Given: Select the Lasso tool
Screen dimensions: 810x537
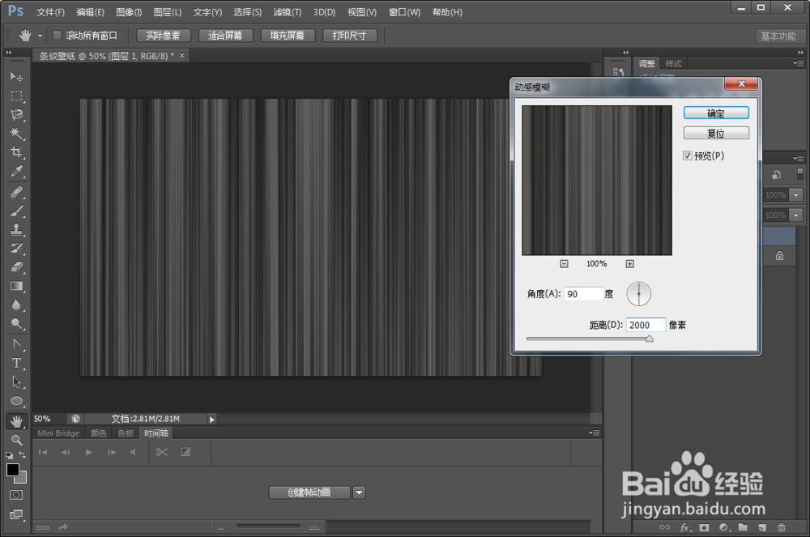Looking at the screenshot, I should 16,115.
